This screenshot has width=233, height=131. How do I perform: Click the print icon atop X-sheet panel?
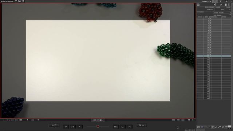point(198,5)
